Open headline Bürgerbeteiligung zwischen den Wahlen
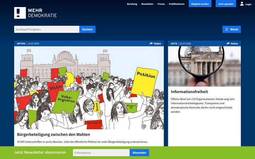The height and width of the screenshot is (159, 255). pyautogui.click(x=53, y=135)
